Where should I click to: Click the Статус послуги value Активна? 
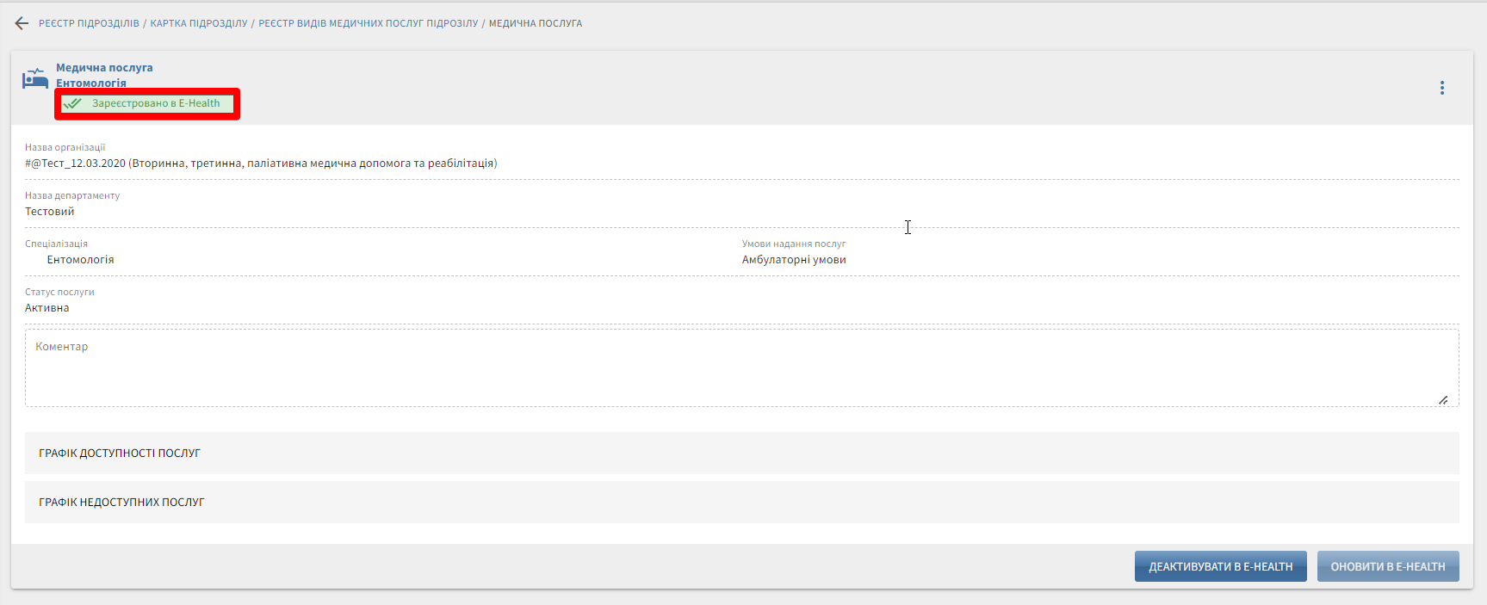pos(47,308)
